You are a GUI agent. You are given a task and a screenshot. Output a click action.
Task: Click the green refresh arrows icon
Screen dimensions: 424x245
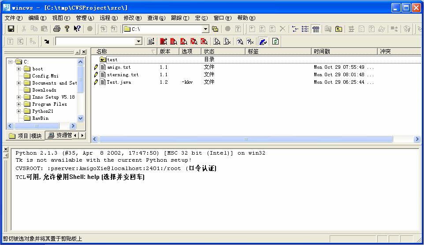click(x=275, y=41)
